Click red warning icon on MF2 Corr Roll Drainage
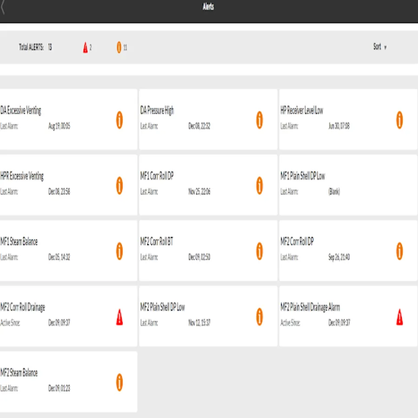Image resolution: width=418 pixels, height=418 pixels. (119, 317)
